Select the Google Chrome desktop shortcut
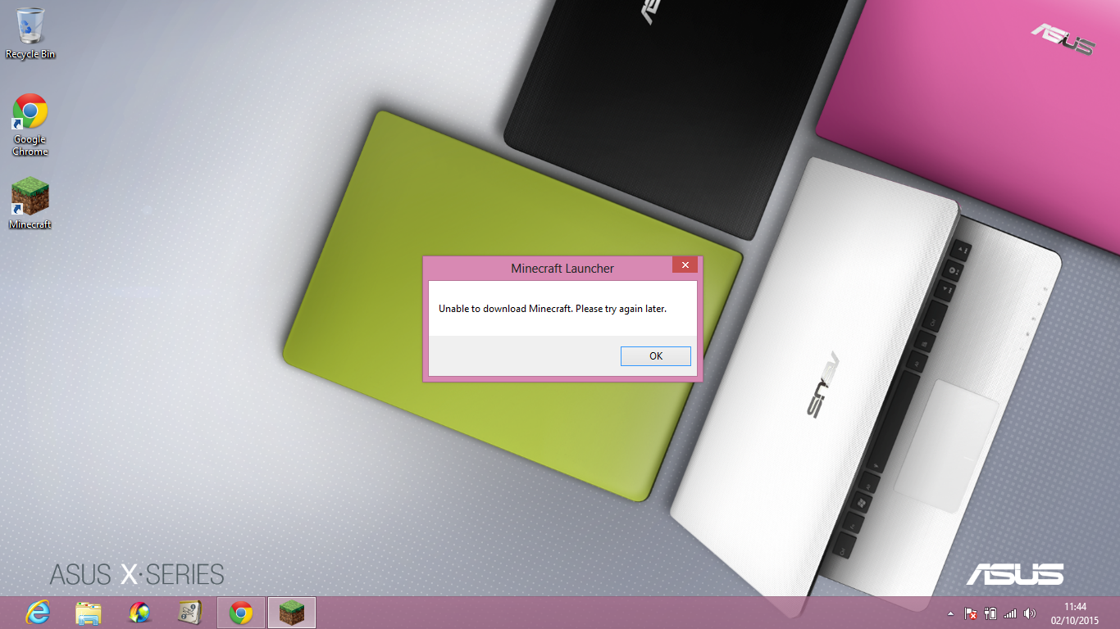 click(30, 124)
